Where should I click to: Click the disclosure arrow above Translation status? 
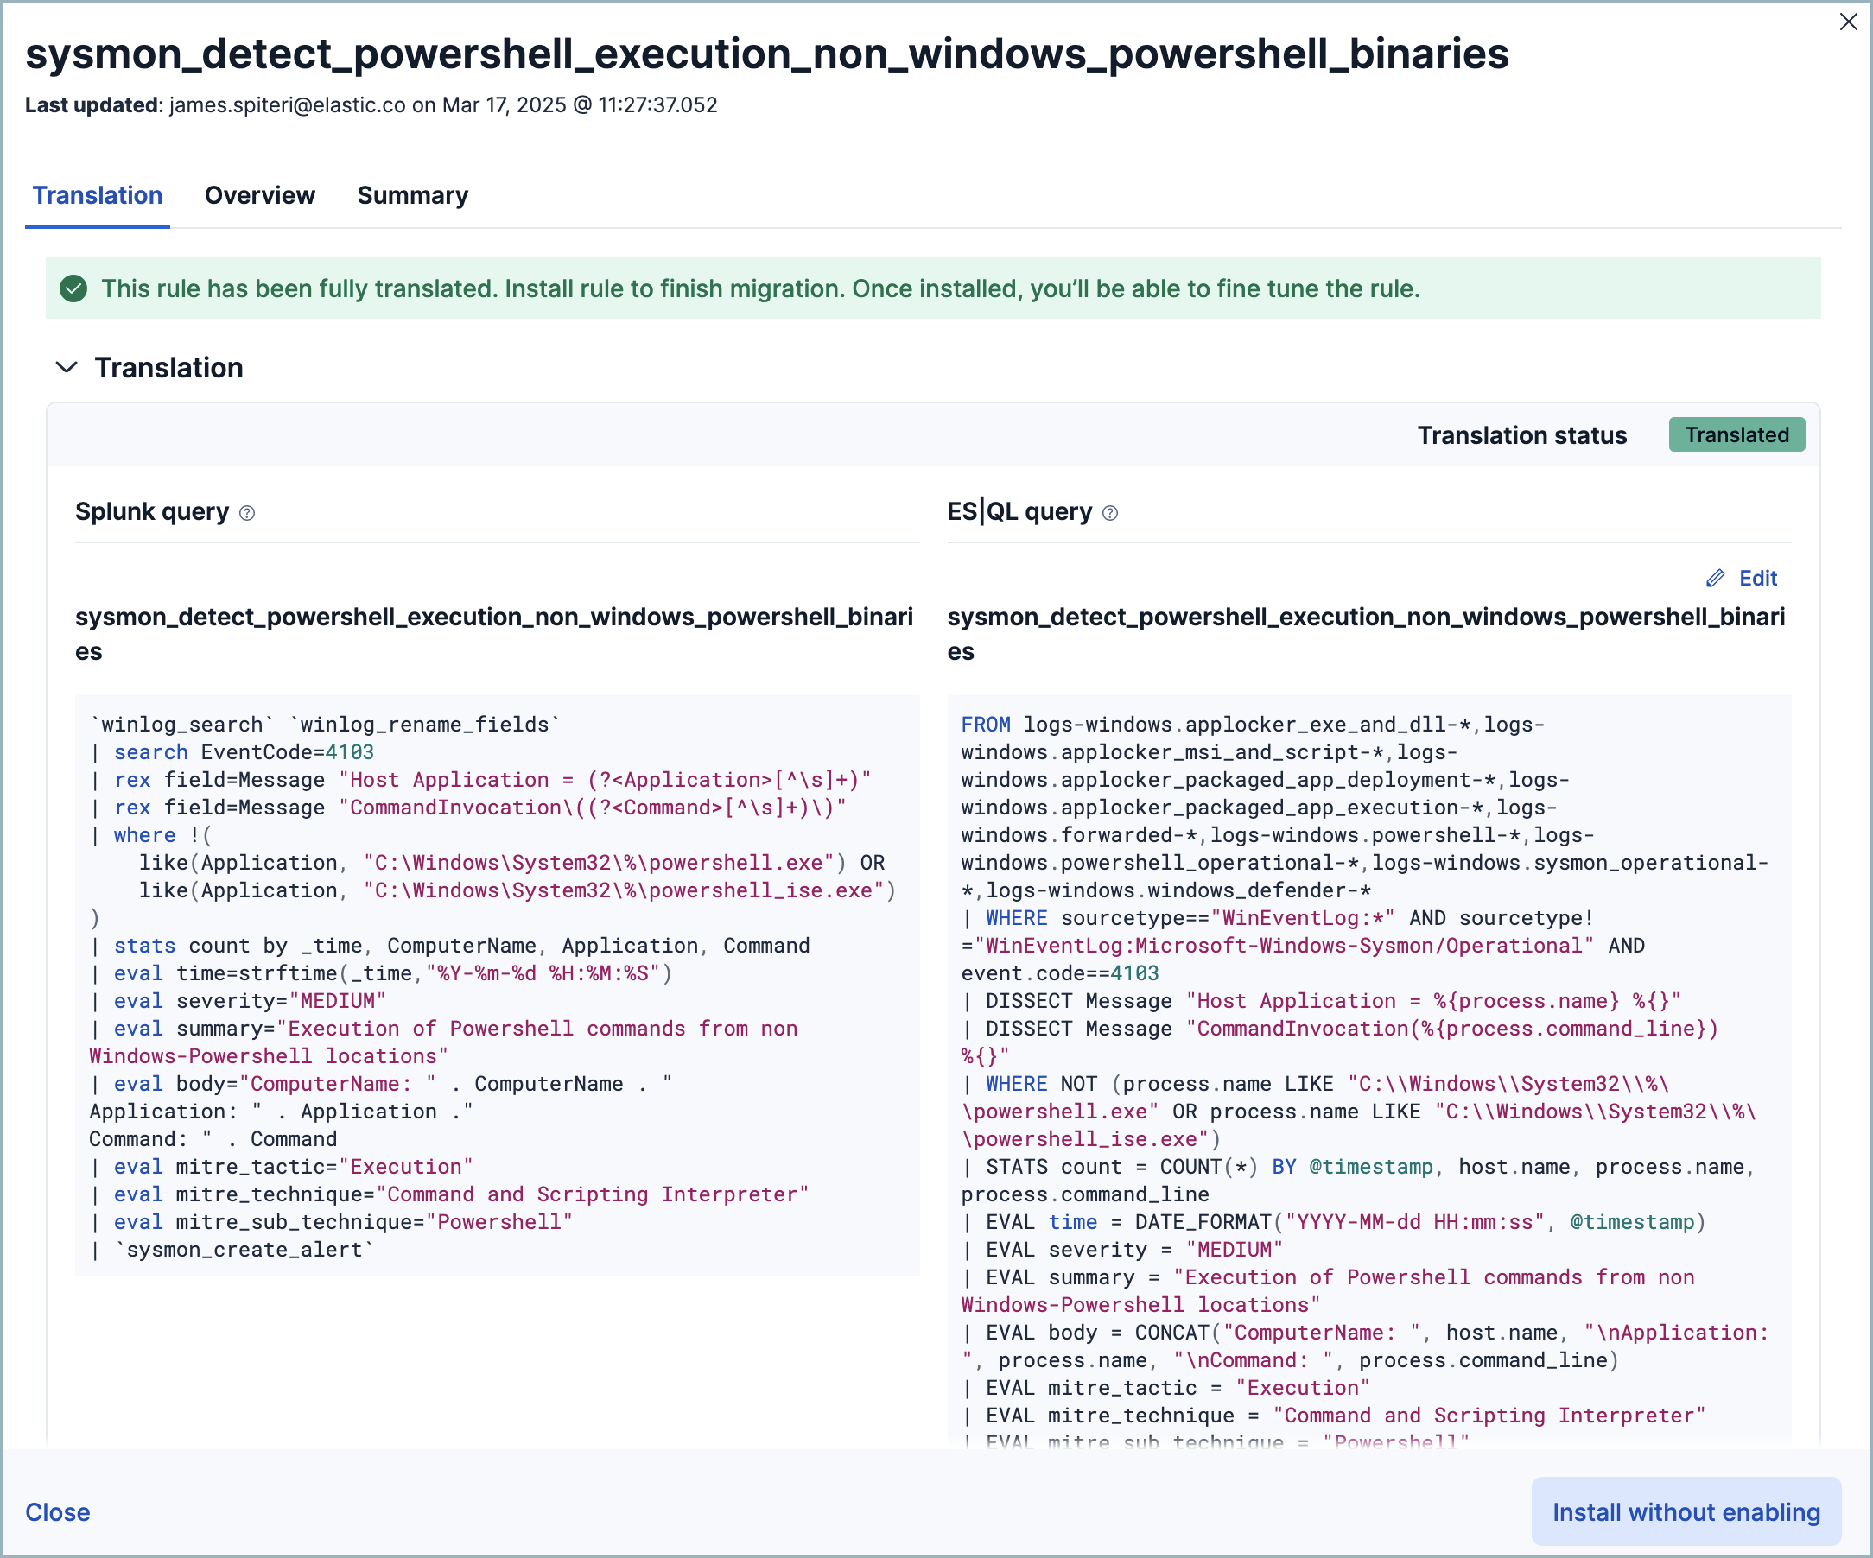pyautogui.click(x=66, y=367)
